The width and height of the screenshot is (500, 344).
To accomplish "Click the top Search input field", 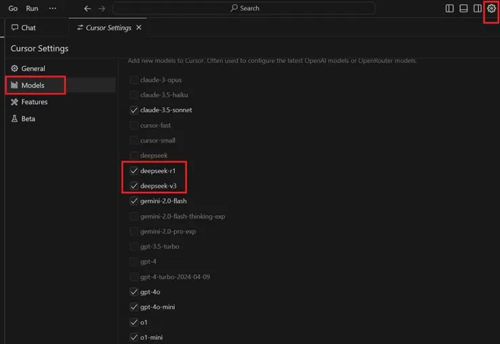I will pyautogui.click(x=244, y=8).
